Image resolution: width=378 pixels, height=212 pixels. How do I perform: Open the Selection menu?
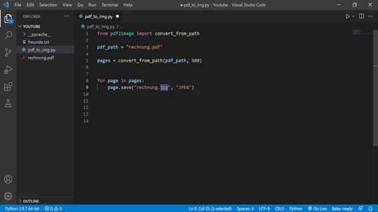[48, 5]
